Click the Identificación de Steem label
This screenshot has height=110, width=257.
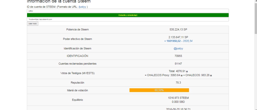[78, 49]
